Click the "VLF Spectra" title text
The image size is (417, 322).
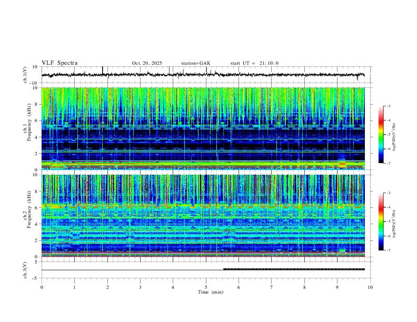(59, 63)
